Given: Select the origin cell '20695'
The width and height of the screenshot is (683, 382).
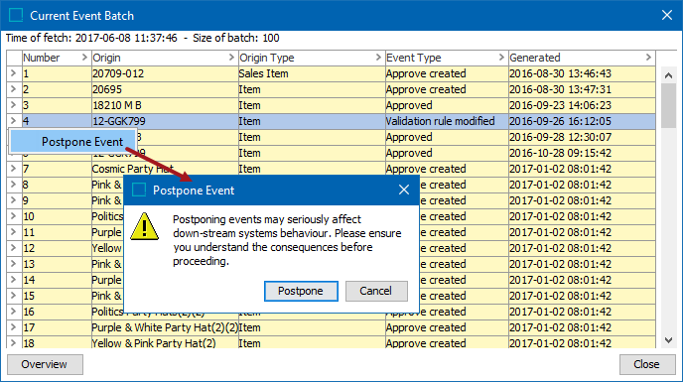Looking at the screenshot, I should (x=165, y=89).
